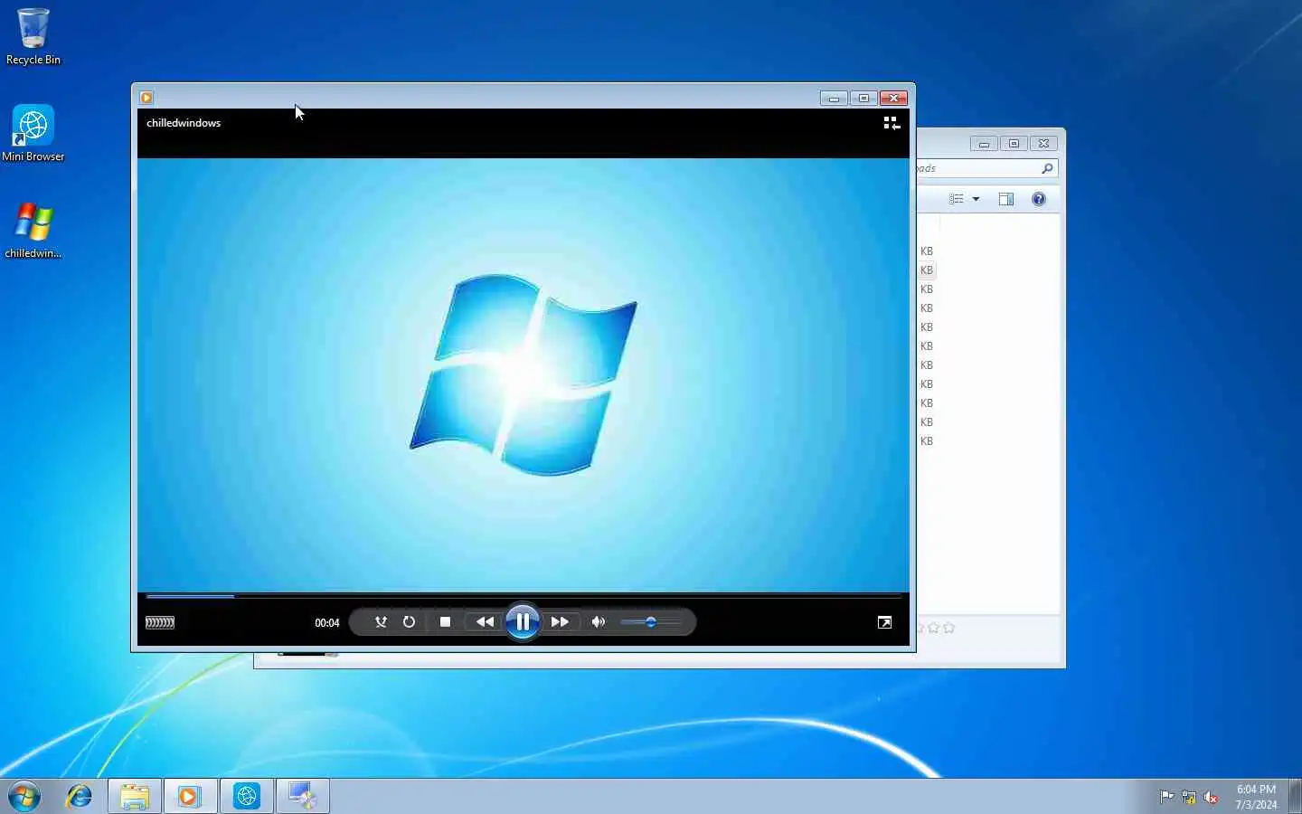Screen dimensions: 1302x814
Task: Launch Internet Explorer from the taskbar
Action: pos(80,796)
